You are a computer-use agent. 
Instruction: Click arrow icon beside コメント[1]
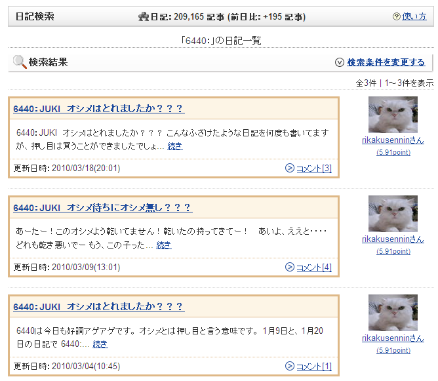click(x=290, y=366)
